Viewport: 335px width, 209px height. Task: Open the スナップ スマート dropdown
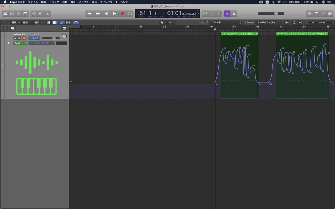coord(226,22)
